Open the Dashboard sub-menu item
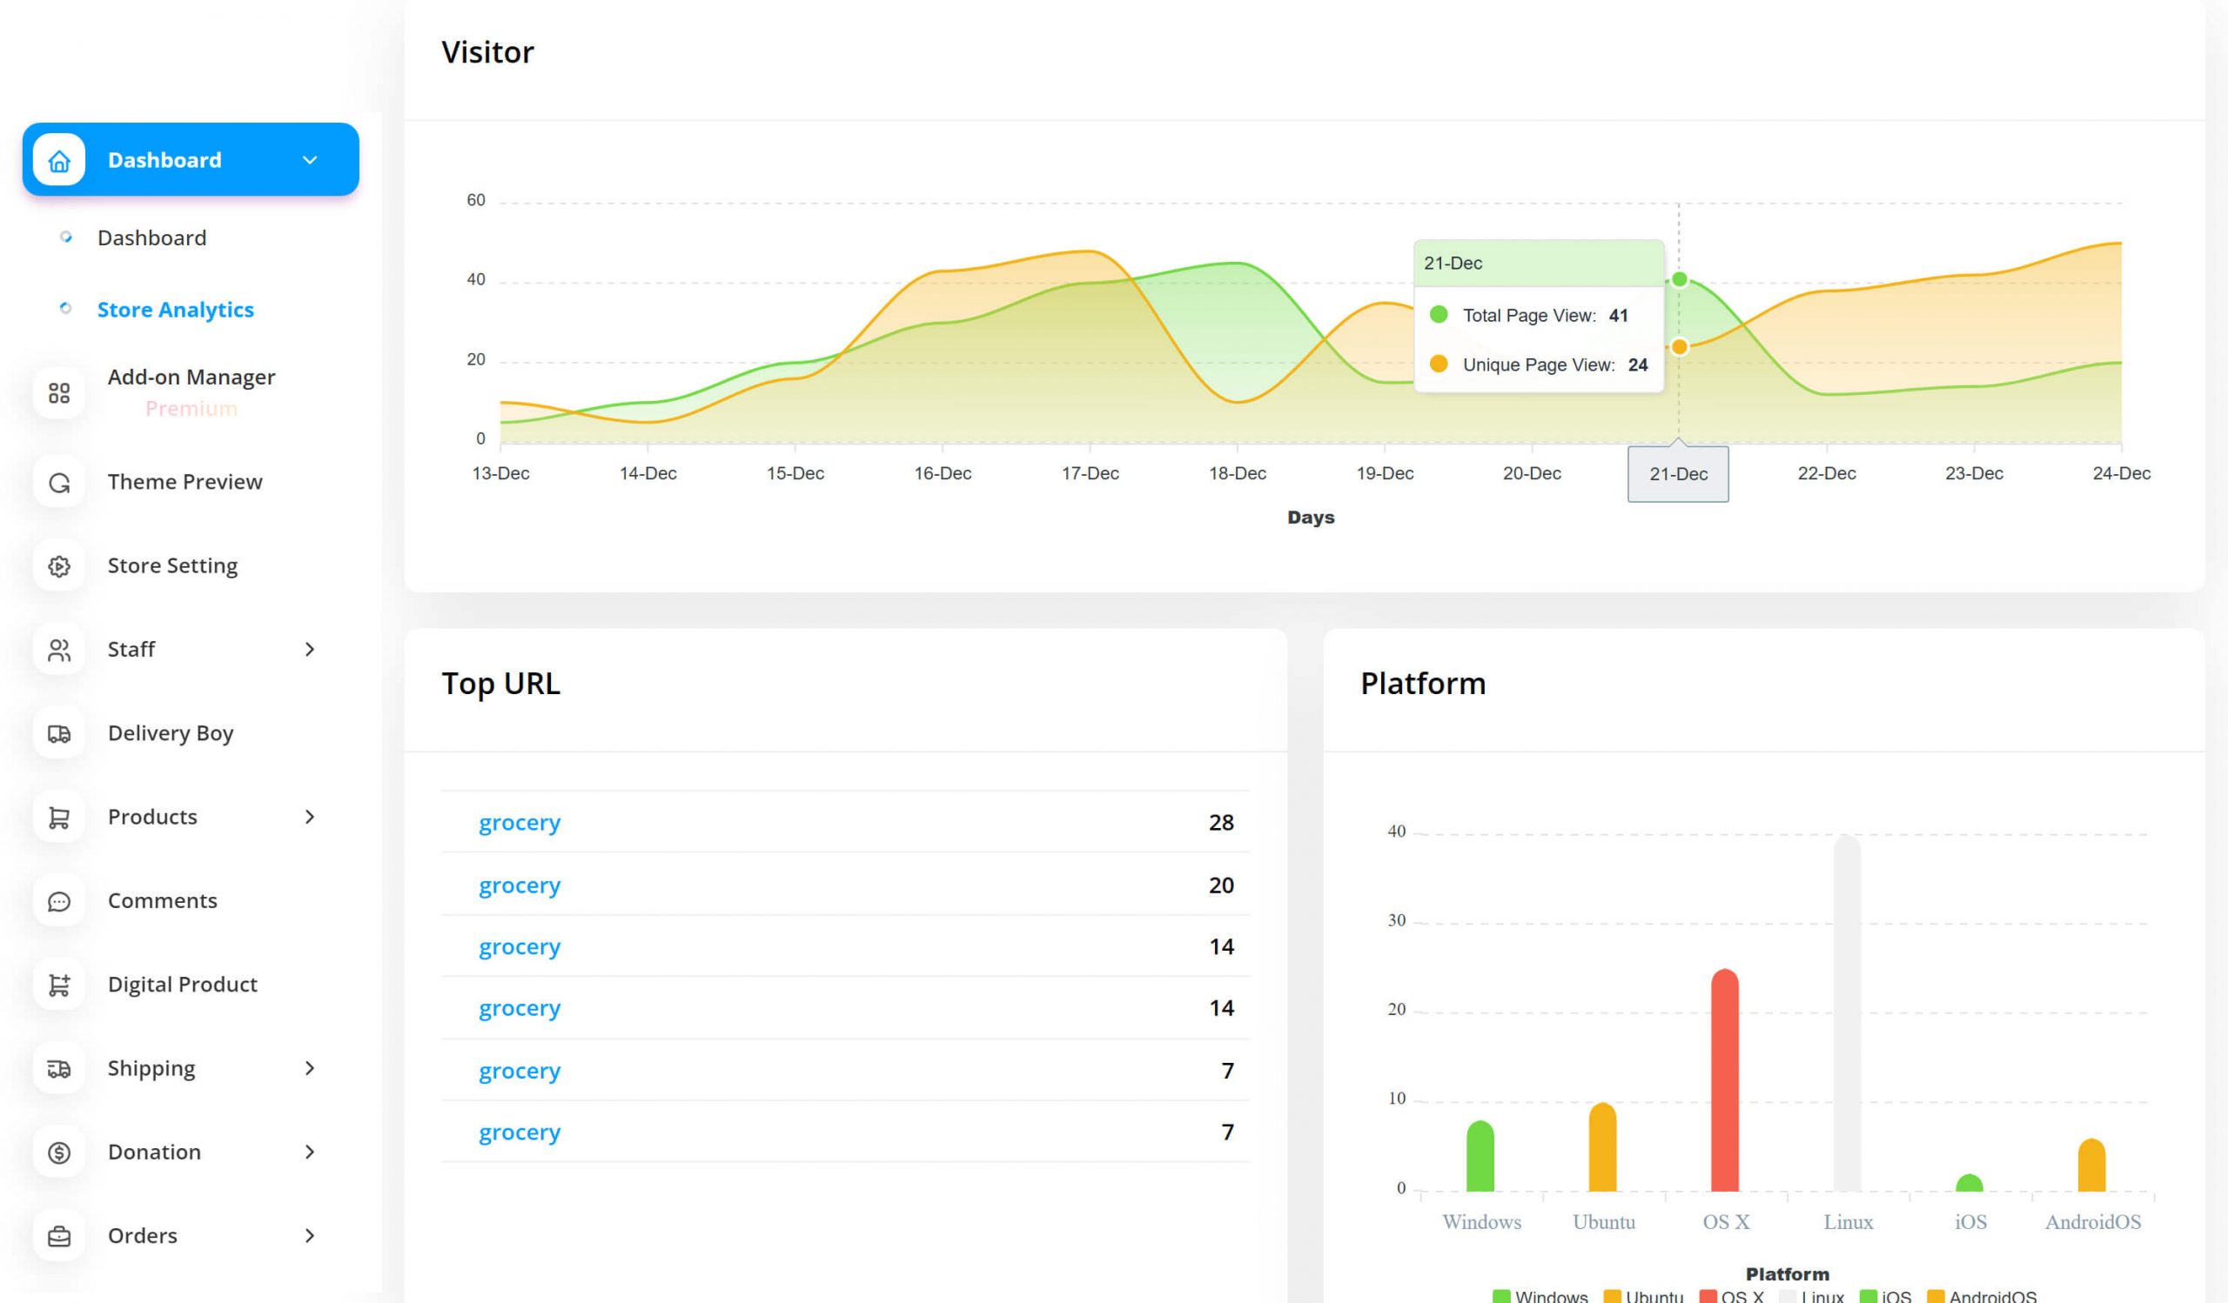 [x=152, y=237]
